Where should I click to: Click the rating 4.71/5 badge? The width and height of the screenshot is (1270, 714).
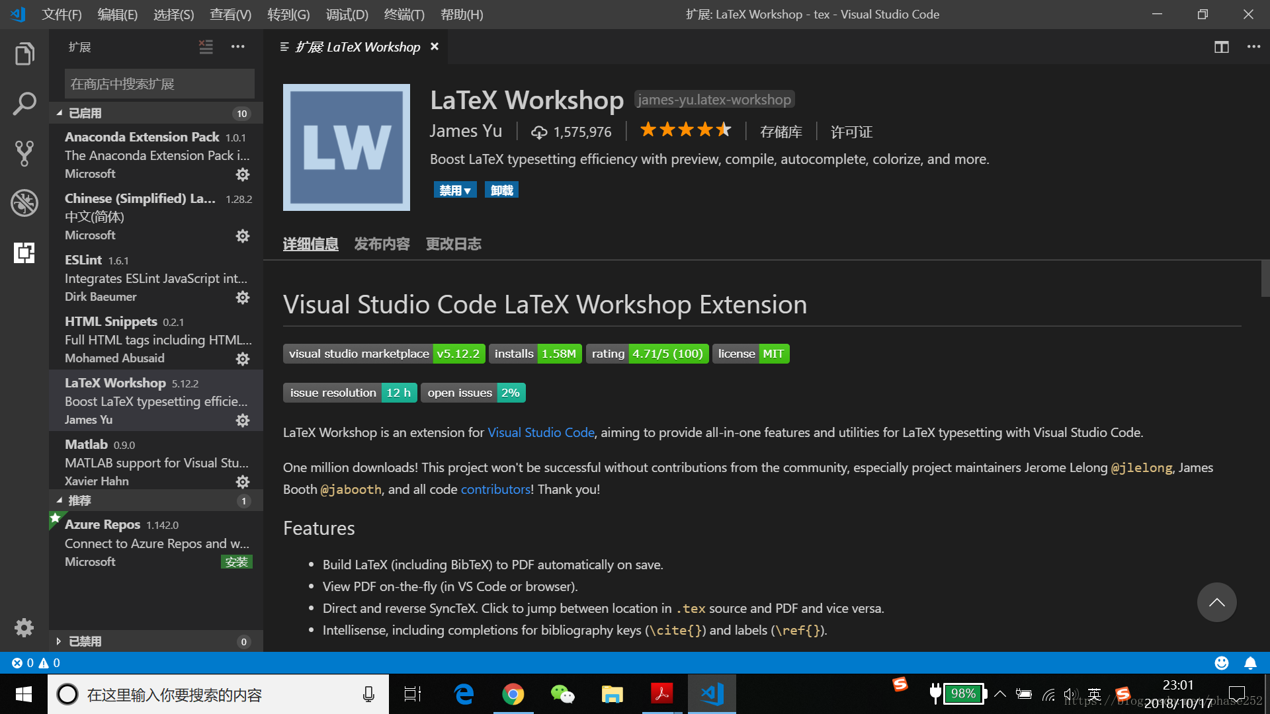coord(648,354)
